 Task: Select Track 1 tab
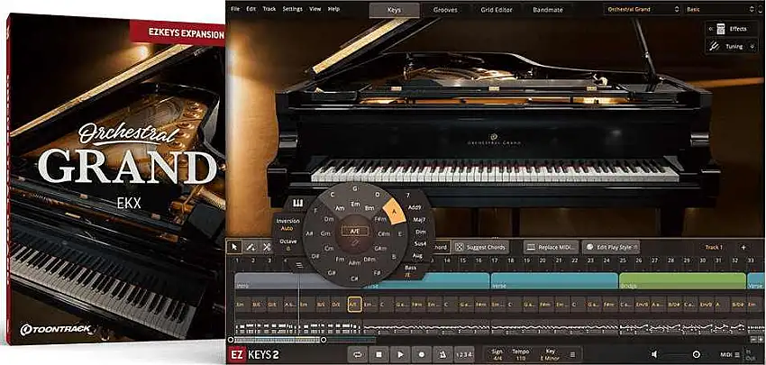click(714, 247)
